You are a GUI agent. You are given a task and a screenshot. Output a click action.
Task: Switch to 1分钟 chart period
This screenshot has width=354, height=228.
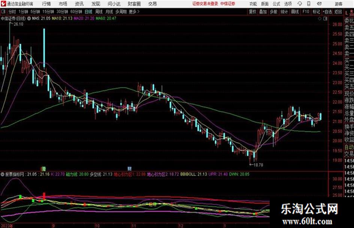pyautogui.click(x=23, y=12)
